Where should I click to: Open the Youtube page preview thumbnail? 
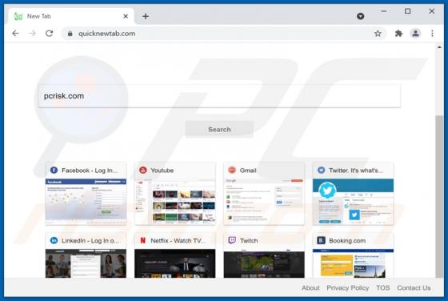[175, 202]
